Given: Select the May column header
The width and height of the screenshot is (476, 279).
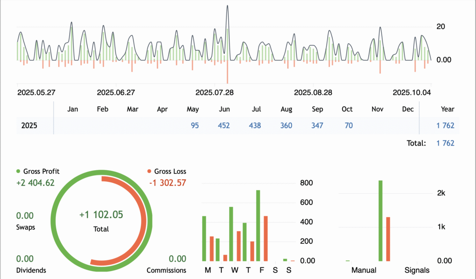Looking at the screenshot, I should tap(192, 109).
